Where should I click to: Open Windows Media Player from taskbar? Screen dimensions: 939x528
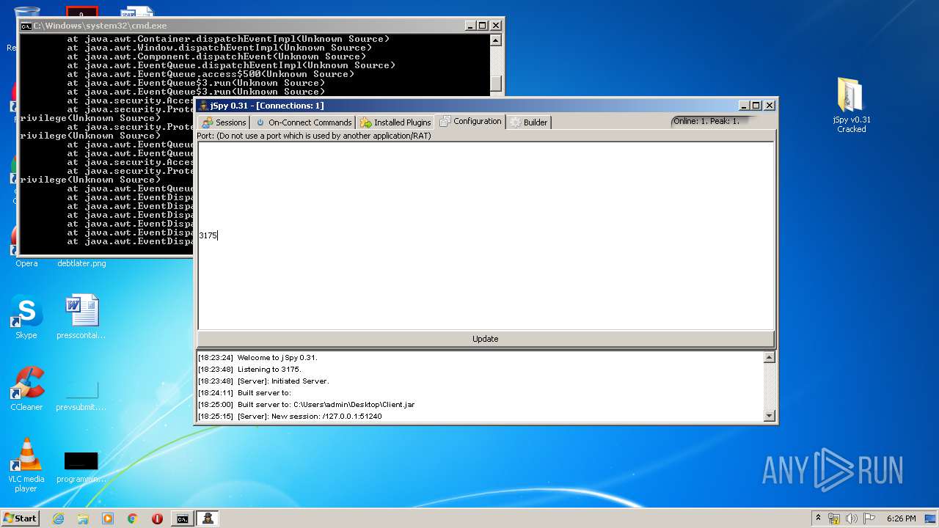click(x=108, y=518)
